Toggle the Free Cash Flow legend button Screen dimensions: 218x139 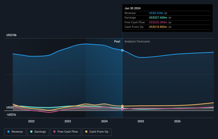66,132
